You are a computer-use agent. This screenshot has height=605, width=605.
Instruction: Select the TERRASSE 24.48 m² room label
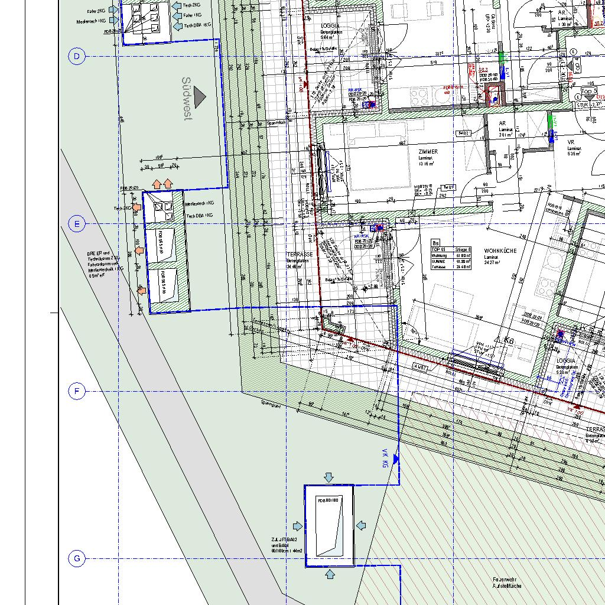point(300,261)
